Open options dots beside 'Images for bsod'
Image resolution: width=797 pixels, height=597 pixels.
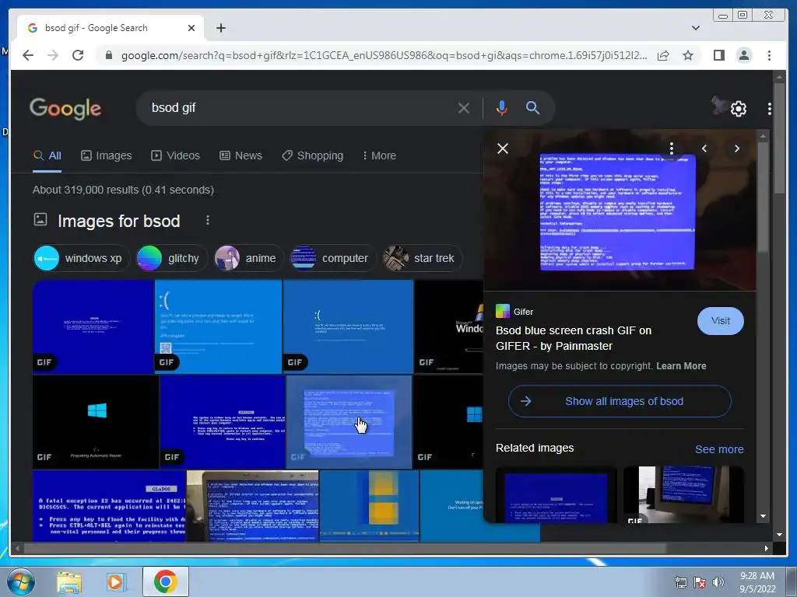pos(207,220)
